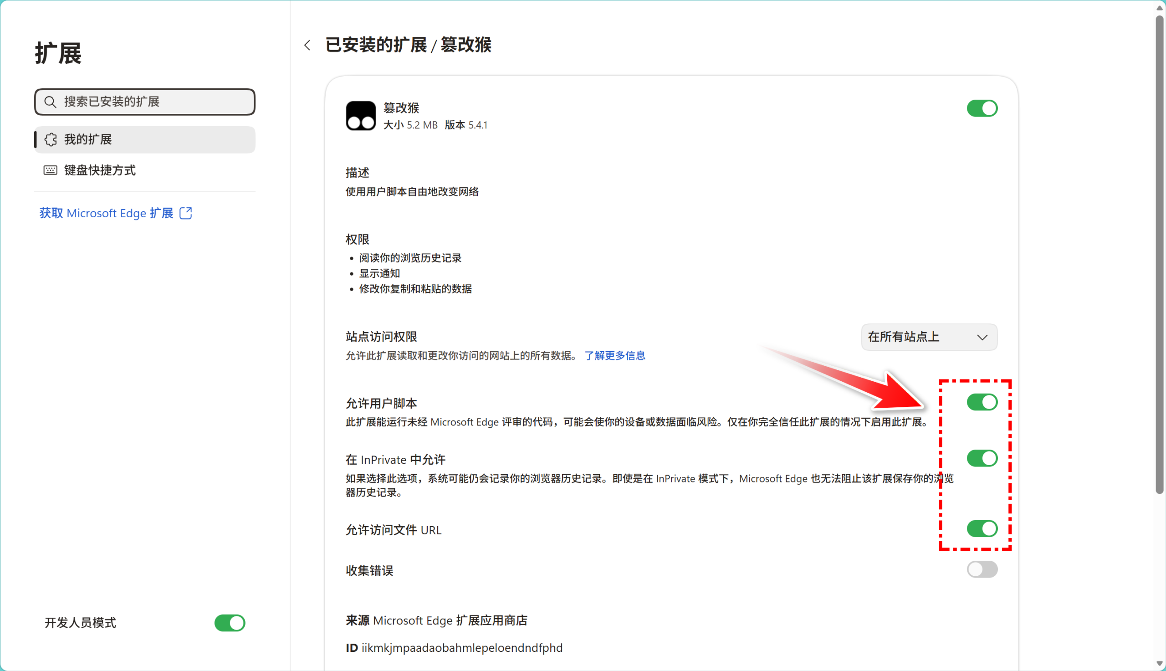
Task: Click the back arrow beside 已安装的扩展
Action: click(x=307, y=45)
